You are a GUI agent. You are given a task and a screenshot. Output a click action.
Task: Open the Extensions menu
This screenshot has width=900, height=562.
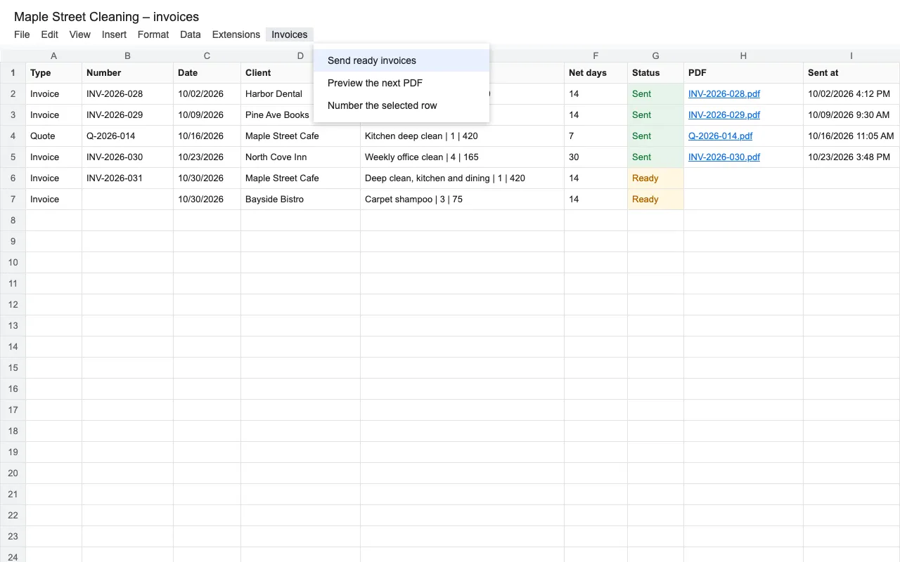tap(236, 34)
